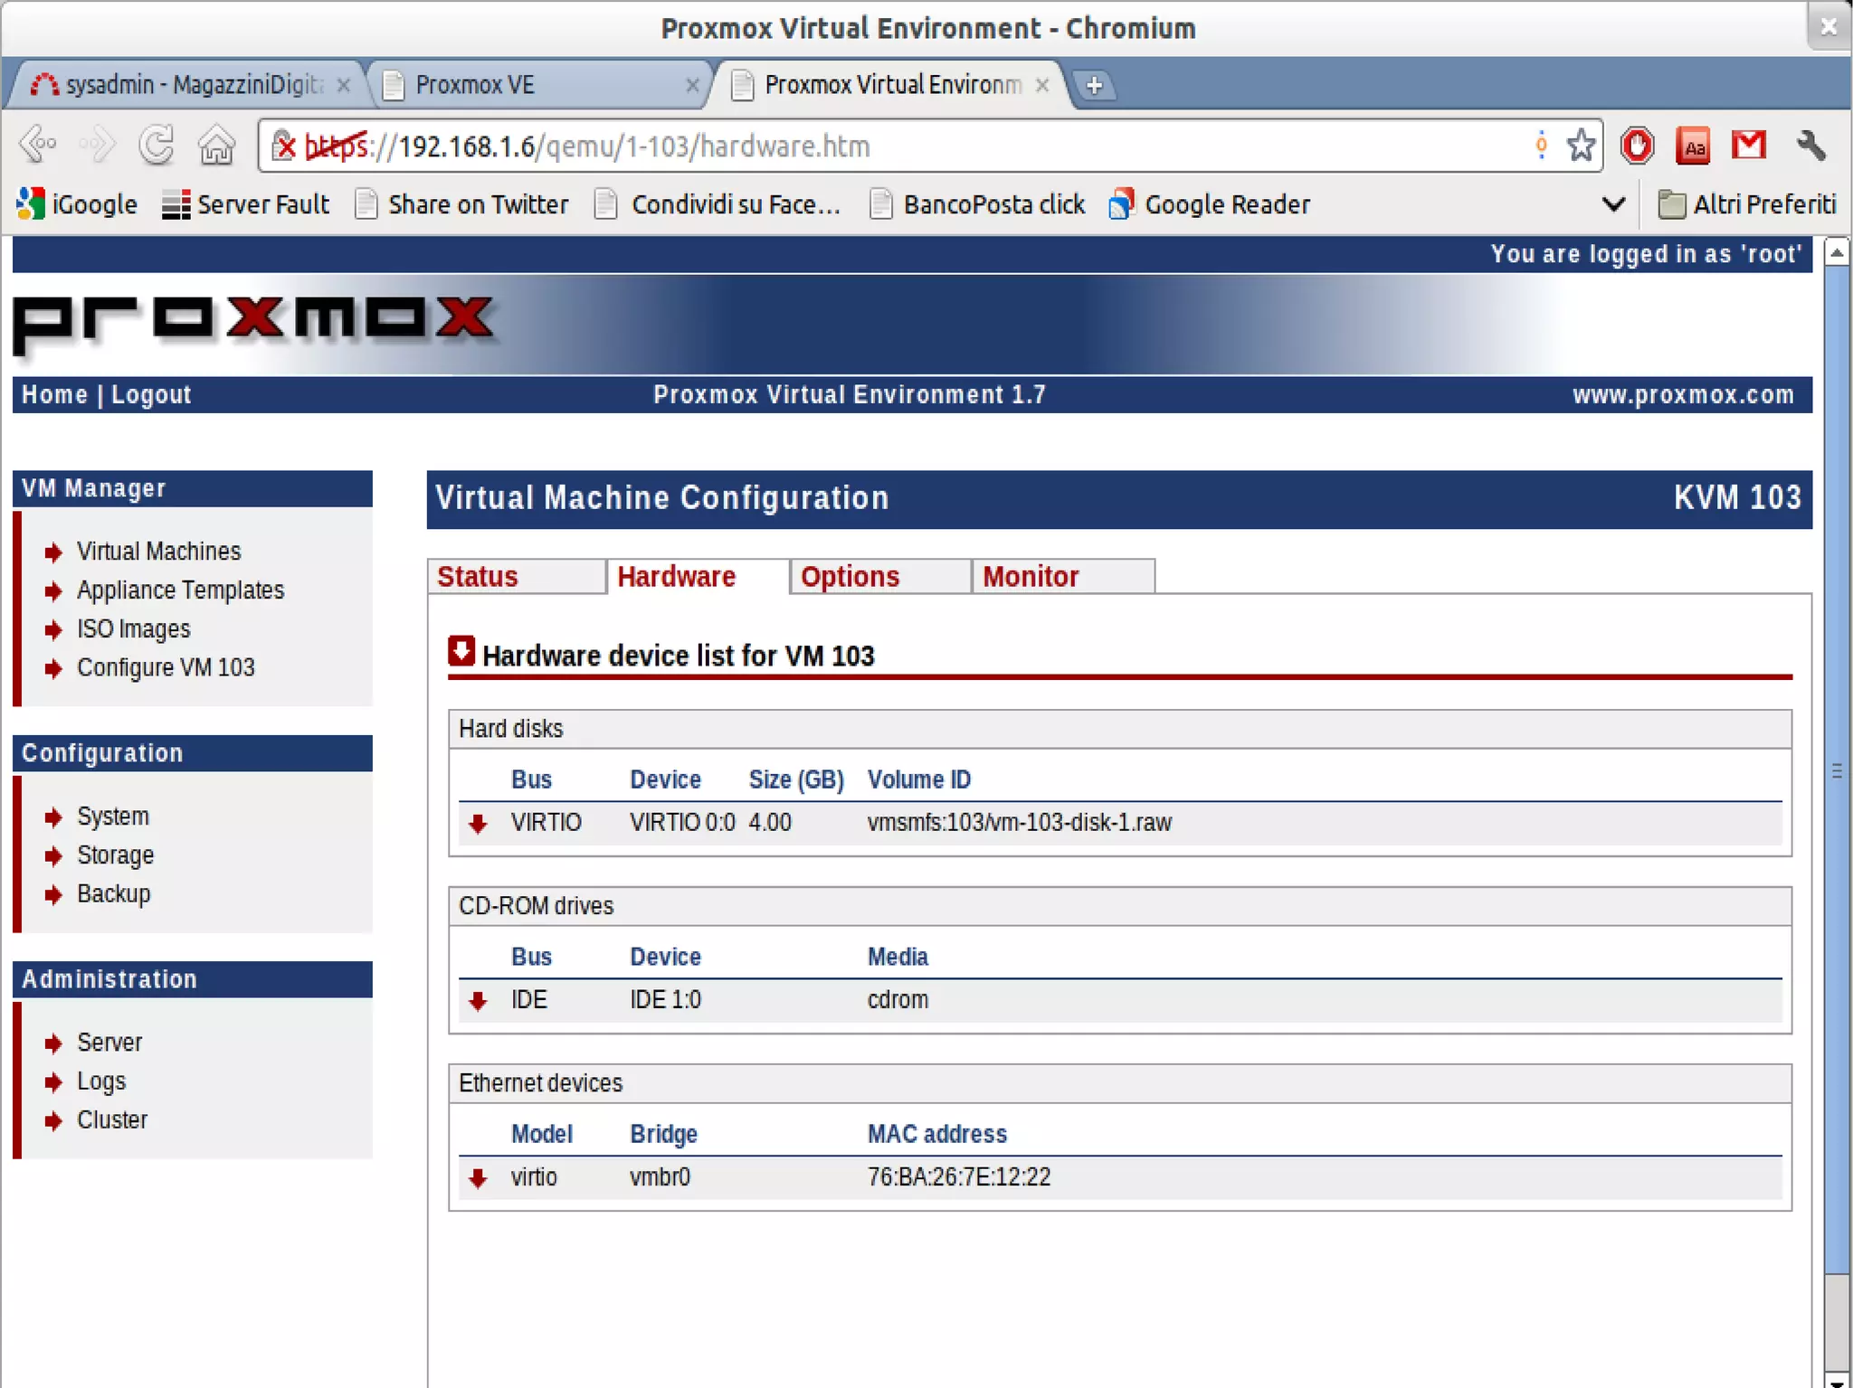The width and height of the screenshot is (1853, 1388).
Task: Open the Gmail extension icon
Action: click(x=1748, y=146)
